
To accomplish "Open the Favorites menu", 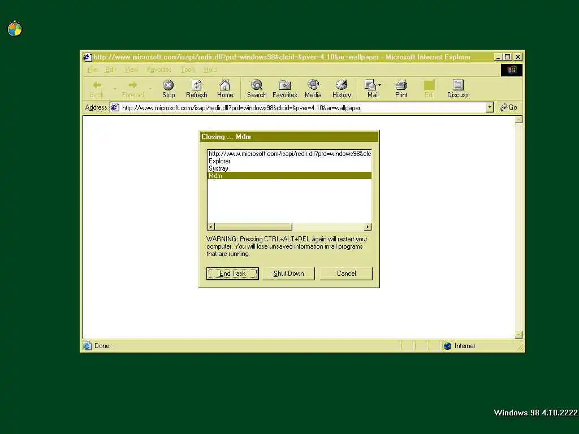I will pos(159,70).
